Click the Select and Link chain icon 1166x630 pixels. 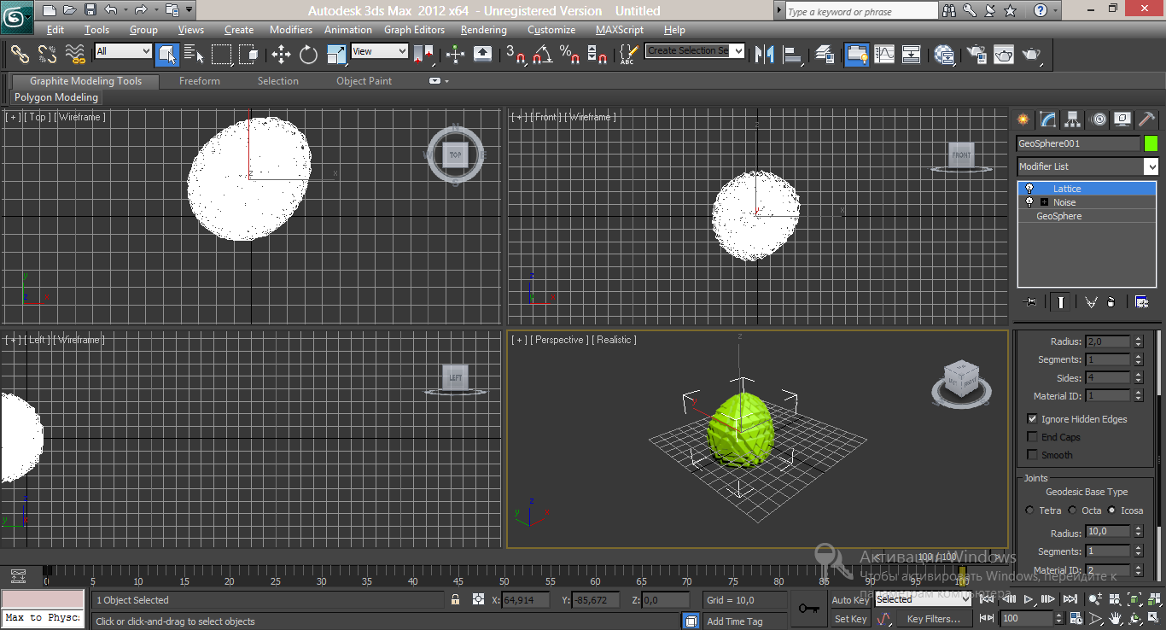point(20,55)
